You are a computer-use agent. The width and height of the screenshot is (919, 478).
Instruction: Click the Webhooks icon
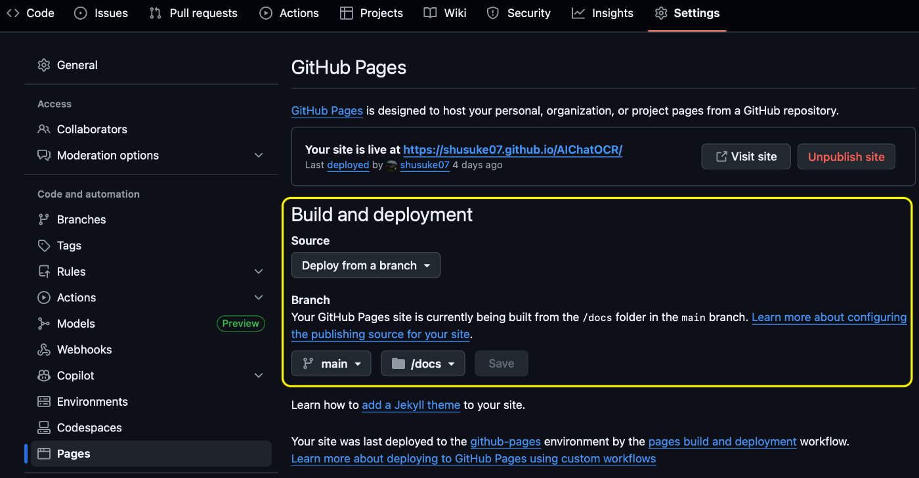tap(44, 349)
